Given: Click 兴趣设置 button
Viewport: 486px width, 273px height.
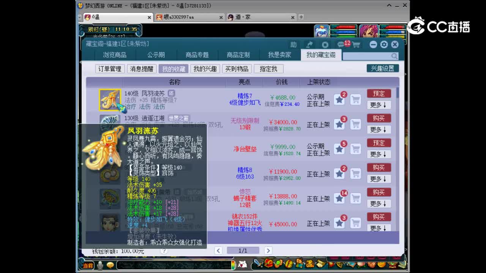Looking at the screenshot, I should (x=383, y=68).
